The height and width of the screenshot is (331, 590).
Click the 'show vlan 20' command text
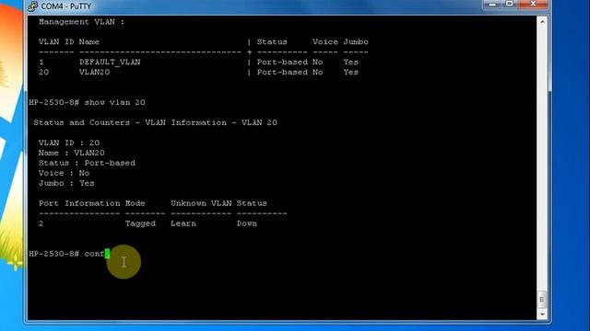click(114, 102)
